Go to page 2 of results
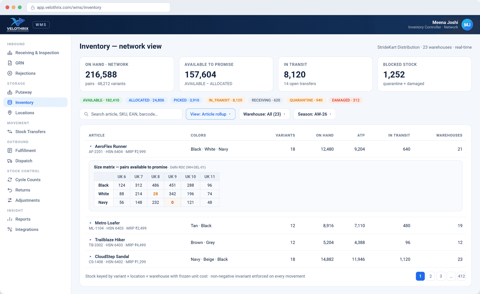The width and height of the screenshot is (480, 294). click(431, 276)
